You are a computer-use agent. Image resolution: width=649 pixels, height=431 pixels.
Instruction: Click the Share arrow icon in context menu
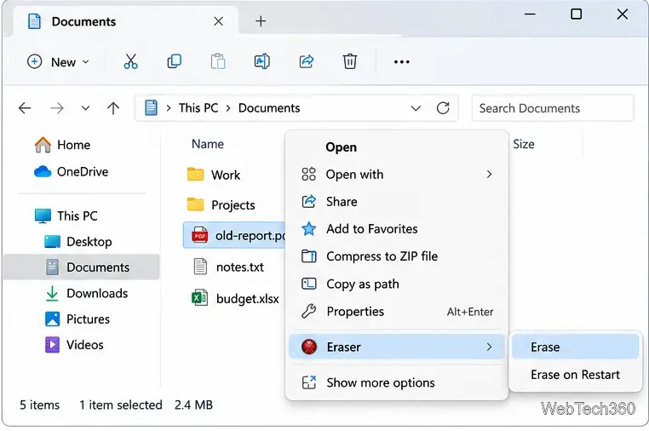pyautogui.click(x=309, y=202)
